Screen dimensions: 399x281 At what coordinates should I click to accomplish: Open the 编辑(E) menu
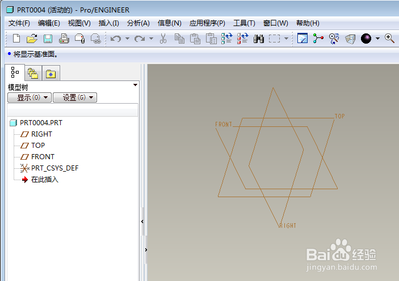coord(49,23)
